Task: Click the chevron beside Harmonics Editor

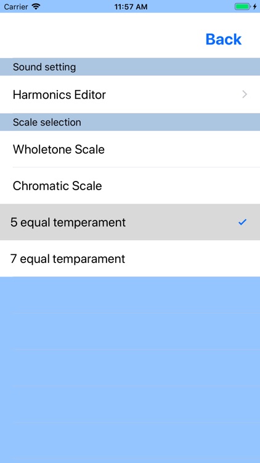Action: click(245, 94)
